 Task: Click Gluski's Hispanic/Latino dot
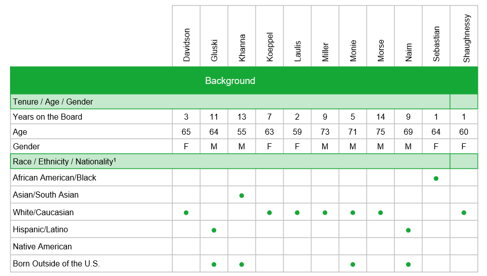(x=214, y=230)
